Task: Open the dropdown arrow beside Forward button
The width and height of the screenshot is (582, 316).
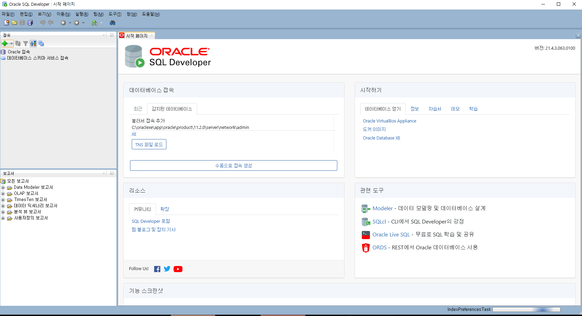Action: [x=83, y=23]
